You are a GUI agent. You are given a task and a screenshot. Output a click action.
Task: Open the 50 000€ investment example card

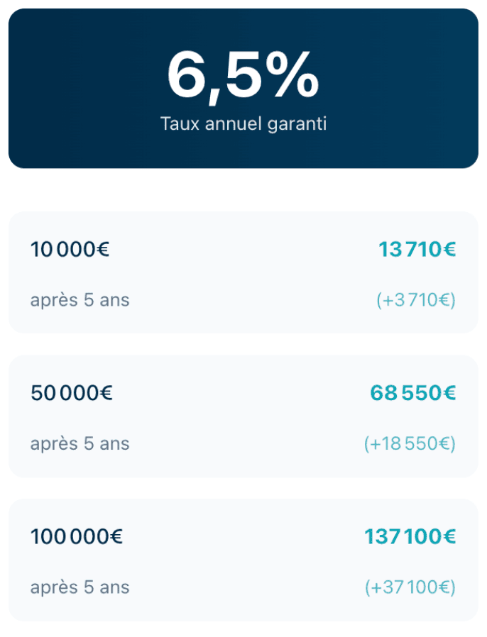click(x=243, y=417)
